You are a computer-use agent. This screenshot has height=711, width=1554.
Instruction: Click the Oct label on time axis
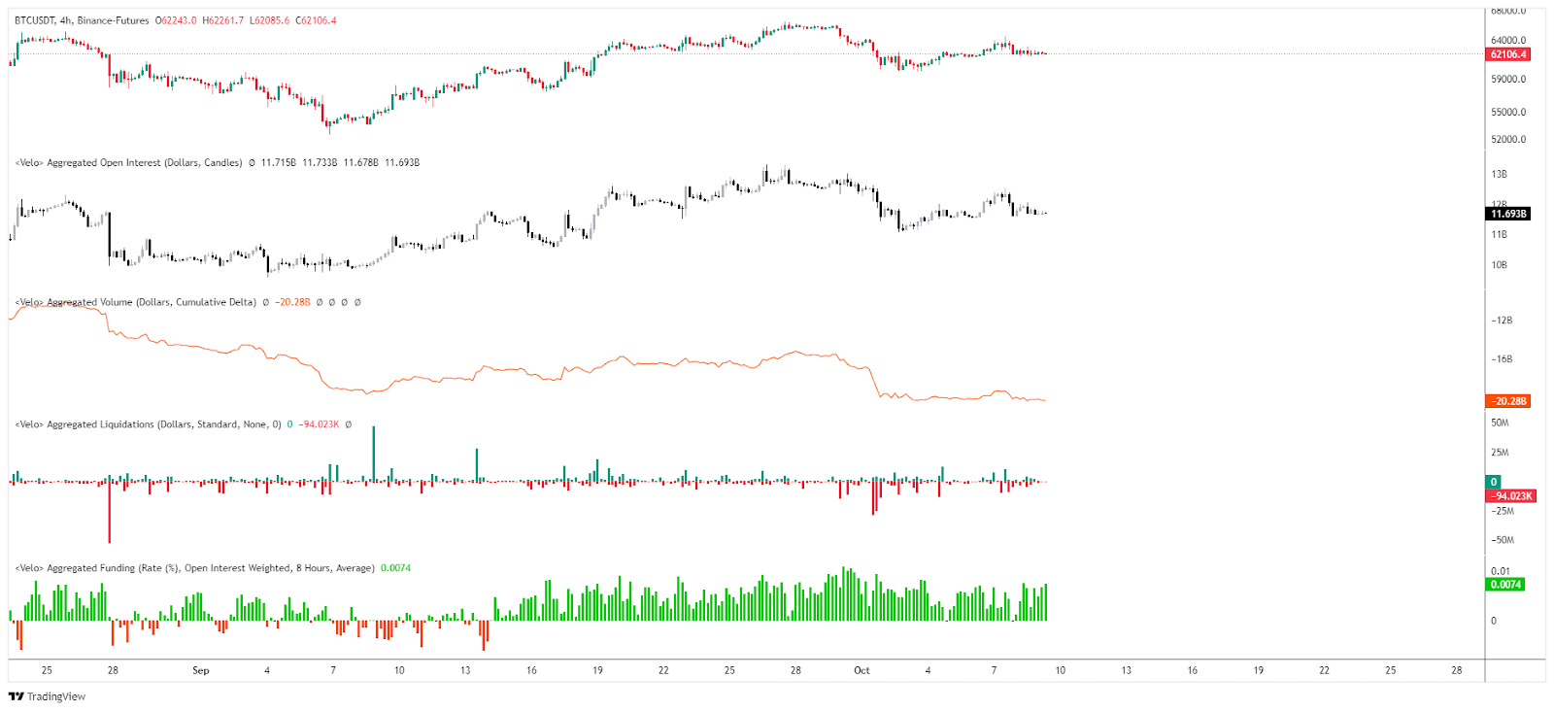point(861,671)
